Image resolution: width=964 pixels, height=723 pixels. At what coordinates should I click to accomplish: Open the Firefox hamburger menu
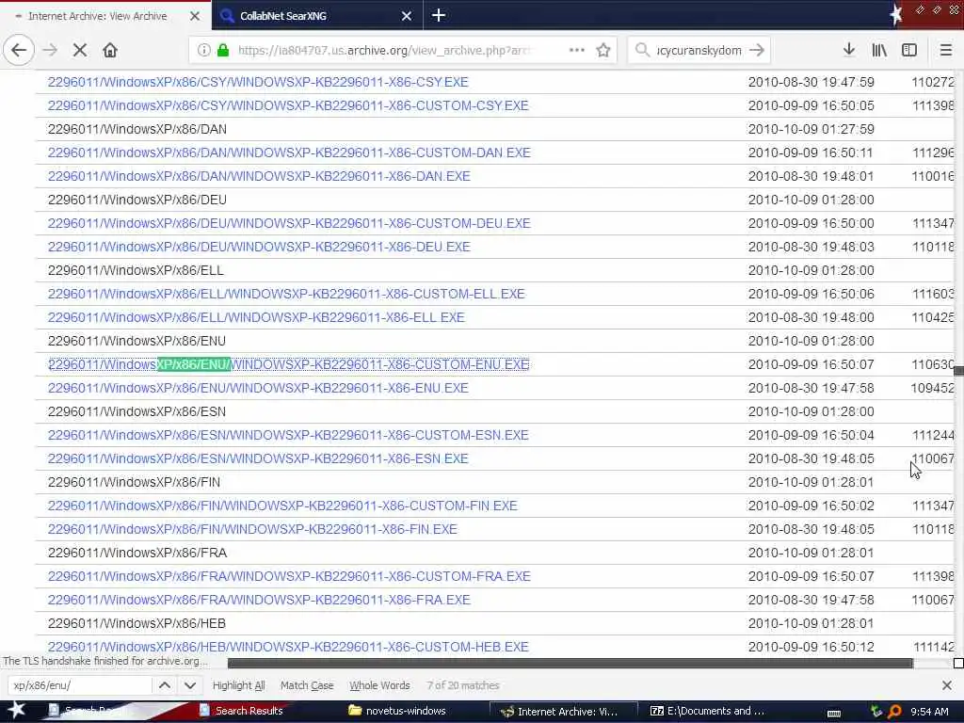[946, 51]
